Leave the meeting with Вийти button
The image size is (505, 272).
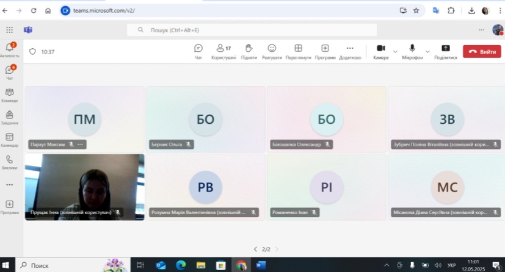[482, 52]
